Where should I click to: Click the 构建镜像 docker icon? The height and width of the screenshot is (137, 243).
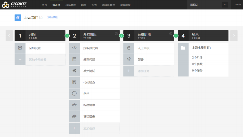pos(74,105)
